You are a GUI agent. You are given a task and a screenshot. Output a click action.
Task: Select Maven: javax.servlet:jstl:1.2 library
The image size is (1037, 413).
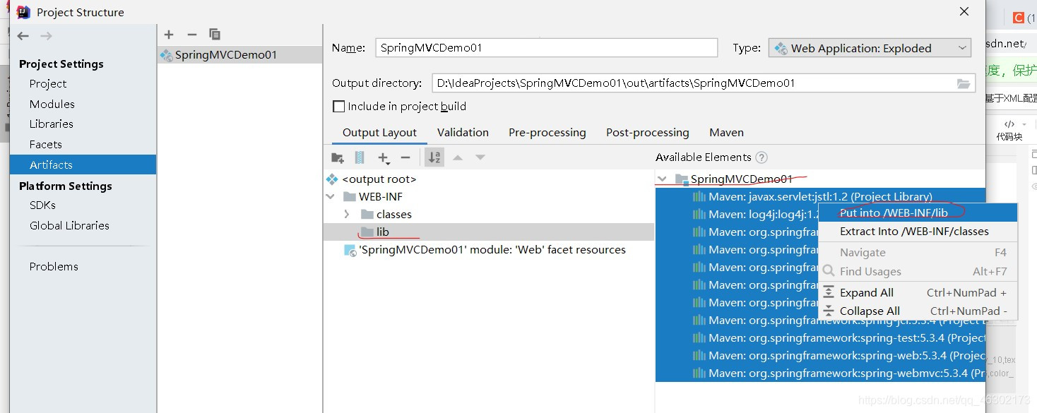click(x=820, y=197)
